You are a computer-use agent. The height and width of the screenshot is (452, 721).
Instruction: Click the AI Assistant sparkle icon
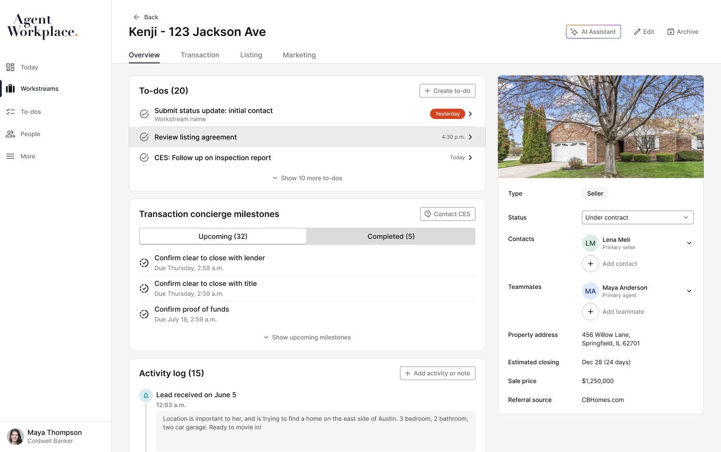(x=574, y=32)
